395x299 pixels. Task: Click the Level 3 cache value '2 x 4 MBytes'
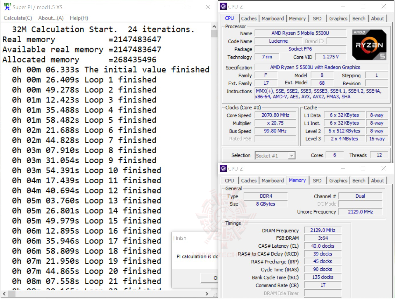tap(344, 139)
